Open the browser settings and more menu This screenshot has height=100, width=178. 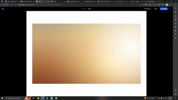(171, 5)
